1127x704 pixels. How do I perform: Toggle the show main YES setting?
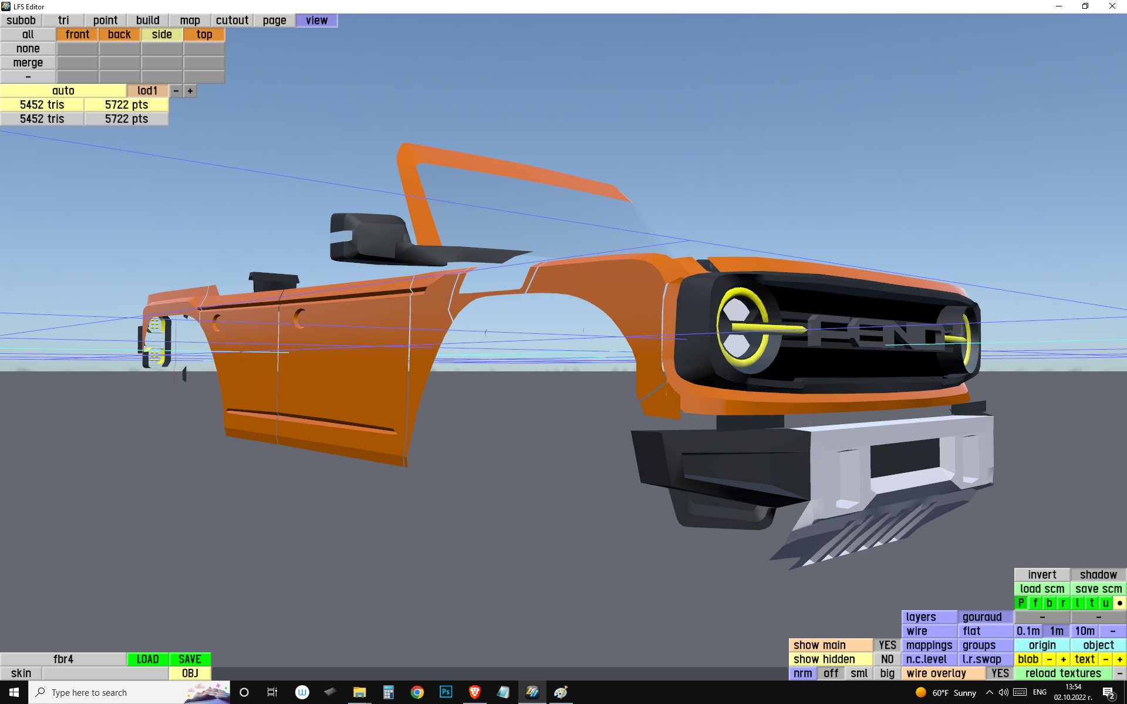click(887, 645)
